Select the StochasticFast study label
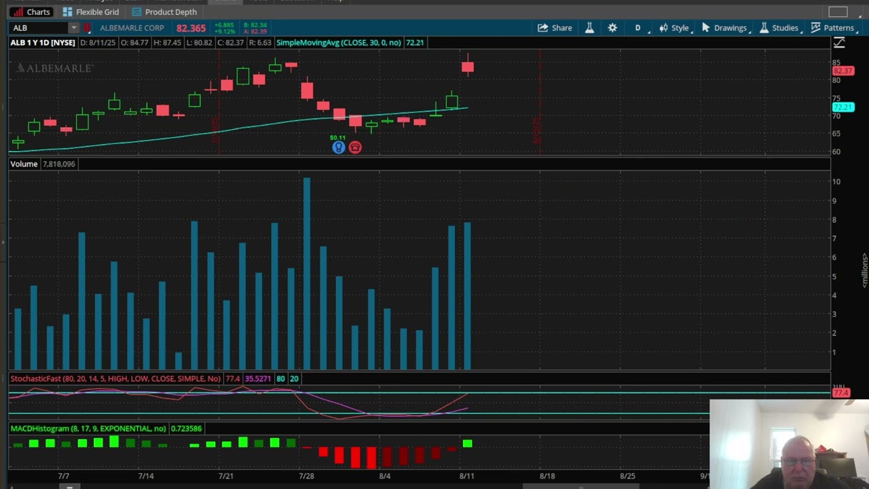Screen dimensions: 869x489 (x=115, y=378)
